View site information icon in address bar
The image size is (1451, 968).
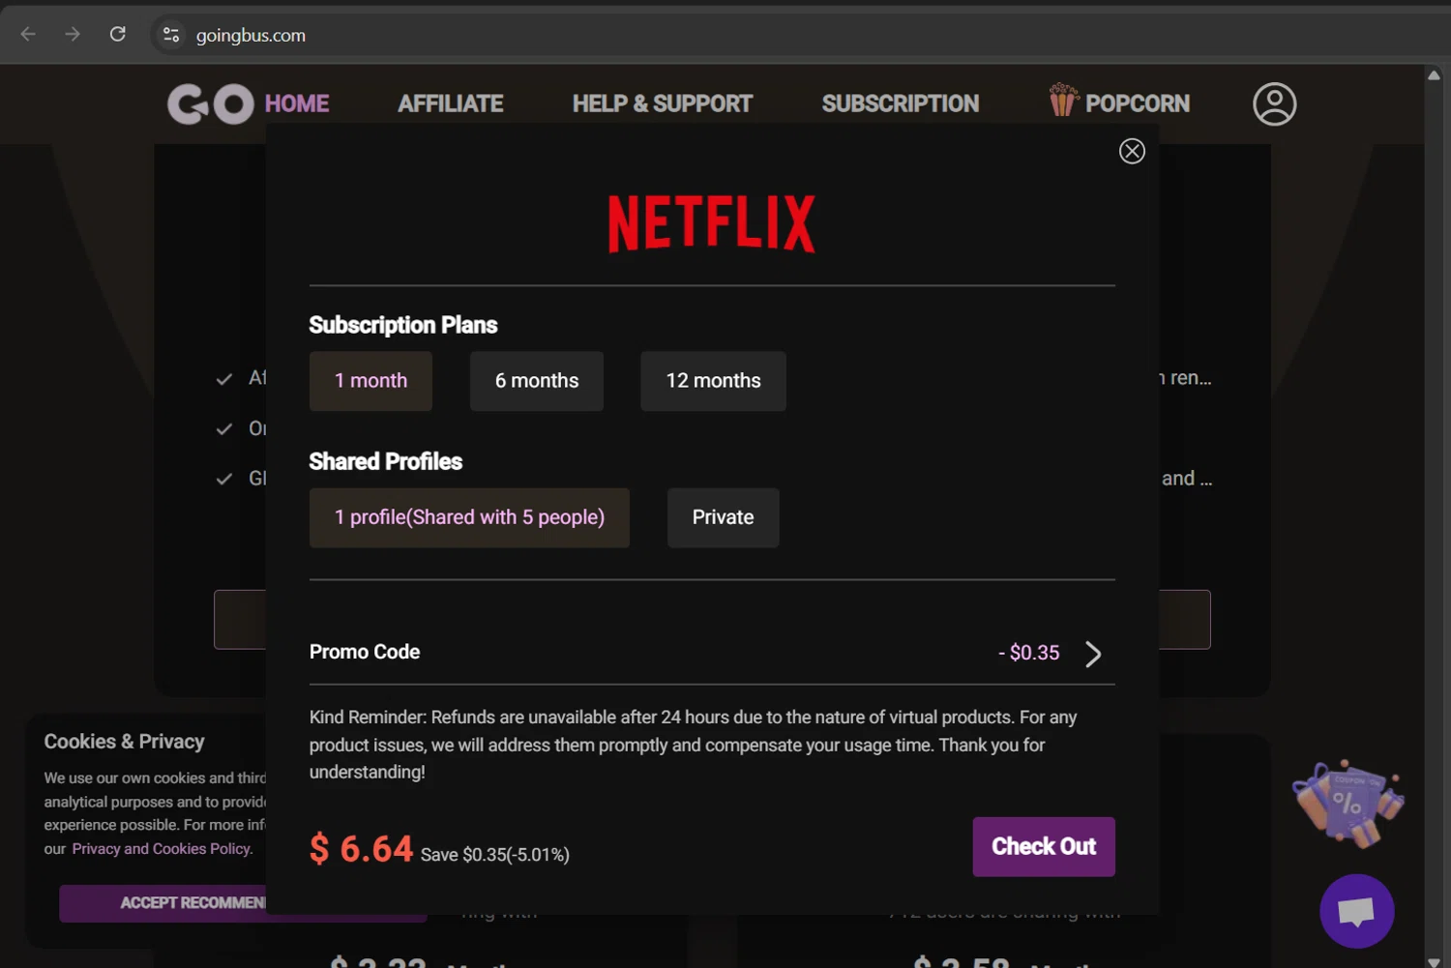point(171,35)
